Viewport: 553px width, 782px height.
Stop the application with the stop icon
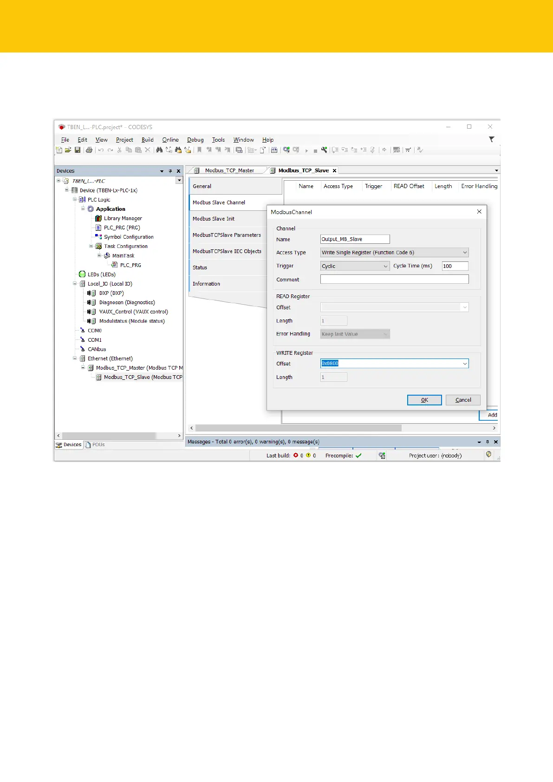tap(315, 150)
